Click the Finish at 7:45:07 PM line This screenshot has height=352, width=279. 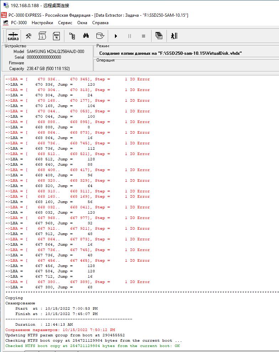(x=56, y=314)
